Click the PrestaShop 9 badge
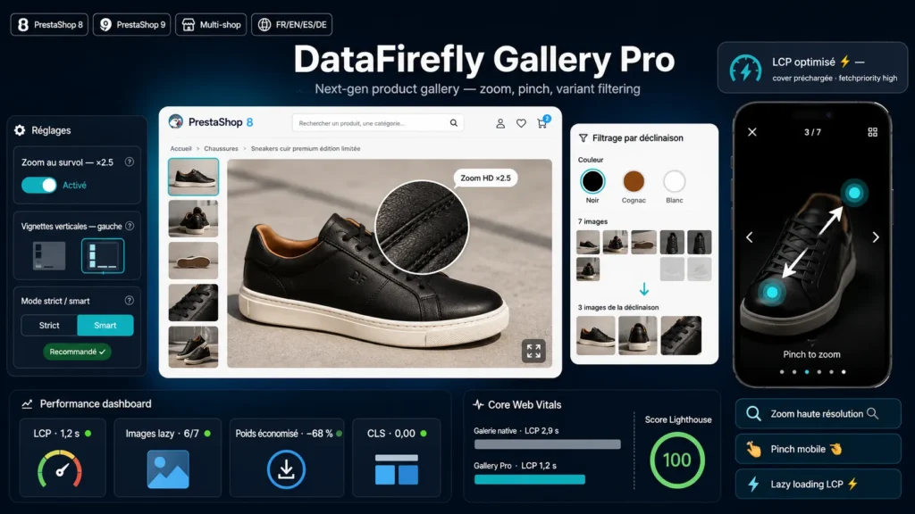The height and width of the screenshot is (514, 915). [132, 24]
